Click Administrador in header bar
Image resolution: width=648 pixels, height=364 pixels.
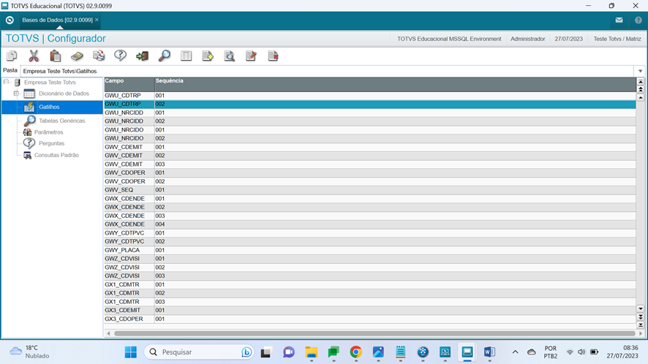pyautogui.click(x=528, y=39)
